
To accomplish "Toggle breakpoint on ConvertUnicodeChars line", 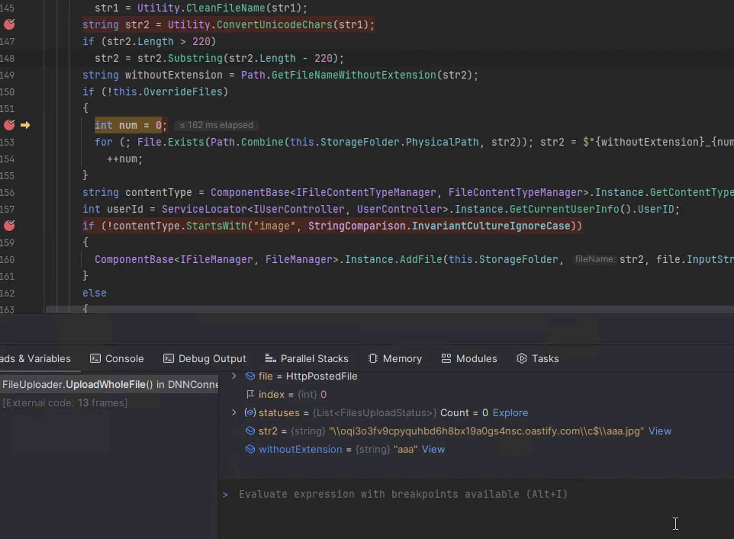I will click(x=9, y=25).
